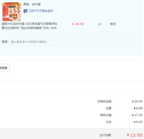Screen dimensions: 144x139
Task: Select the red ¥29.90 unit price
Action: (78, 24)
